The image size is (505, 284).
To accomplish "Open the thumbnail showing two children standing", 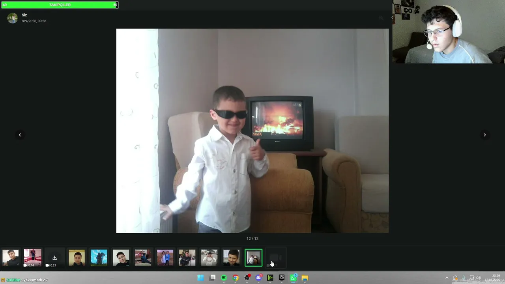I will point(165,258).
